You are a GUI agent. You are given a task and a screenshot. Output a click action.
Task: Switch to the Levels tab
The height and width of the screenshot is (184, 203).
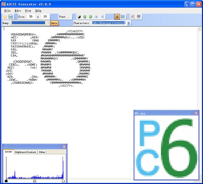[8, 151]
